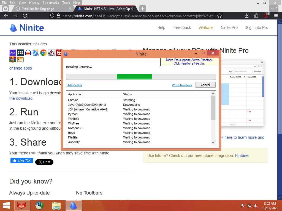This screenshot has height=211, width=282.
Task: Open the Firefox downloads panel
Action: pyautogui.click(x=246, y=16)
